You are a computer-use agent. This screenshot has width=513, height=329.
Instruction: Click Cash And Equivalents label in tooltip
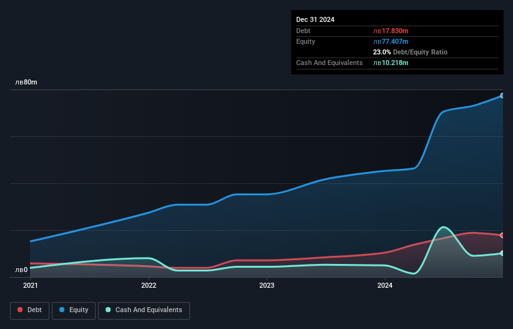coord(329,63)
